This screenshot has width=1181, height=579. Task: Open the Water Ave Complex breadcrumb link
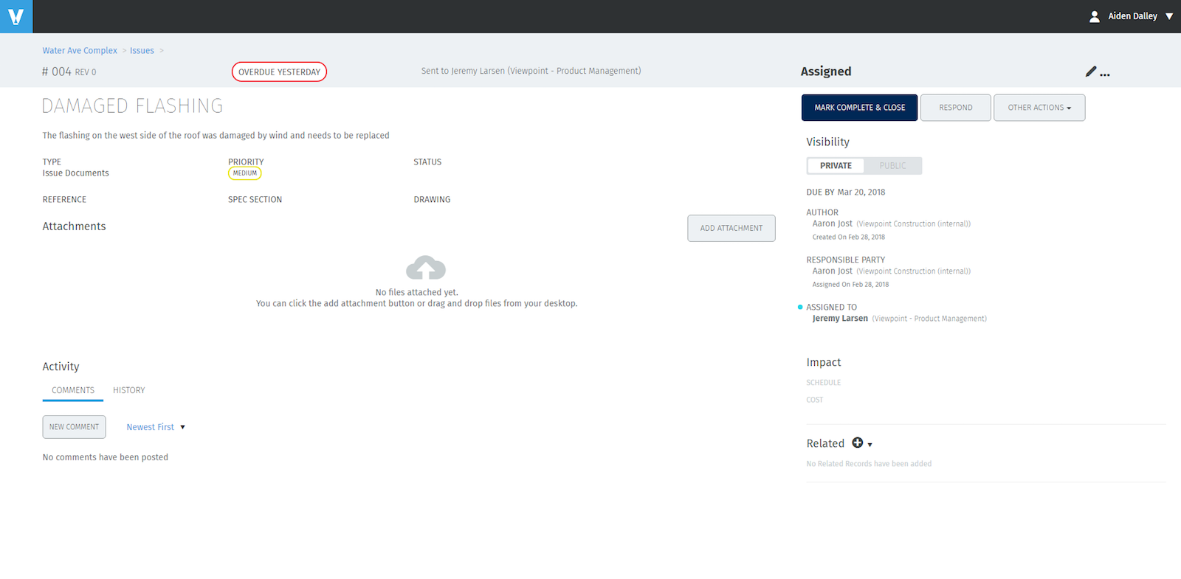[80, 51]
